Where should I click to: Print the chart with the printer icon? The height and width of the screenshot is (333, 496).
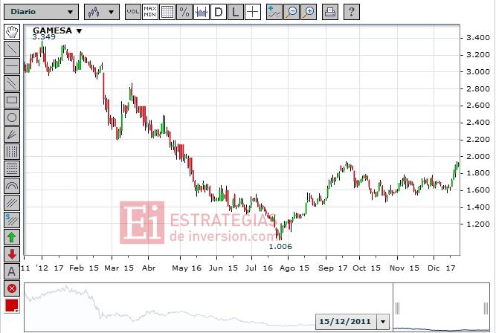pos(330,12)
